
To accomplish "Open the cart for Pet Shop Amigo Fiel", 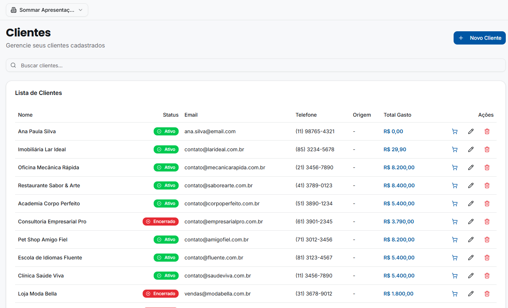I will (455, 240).
